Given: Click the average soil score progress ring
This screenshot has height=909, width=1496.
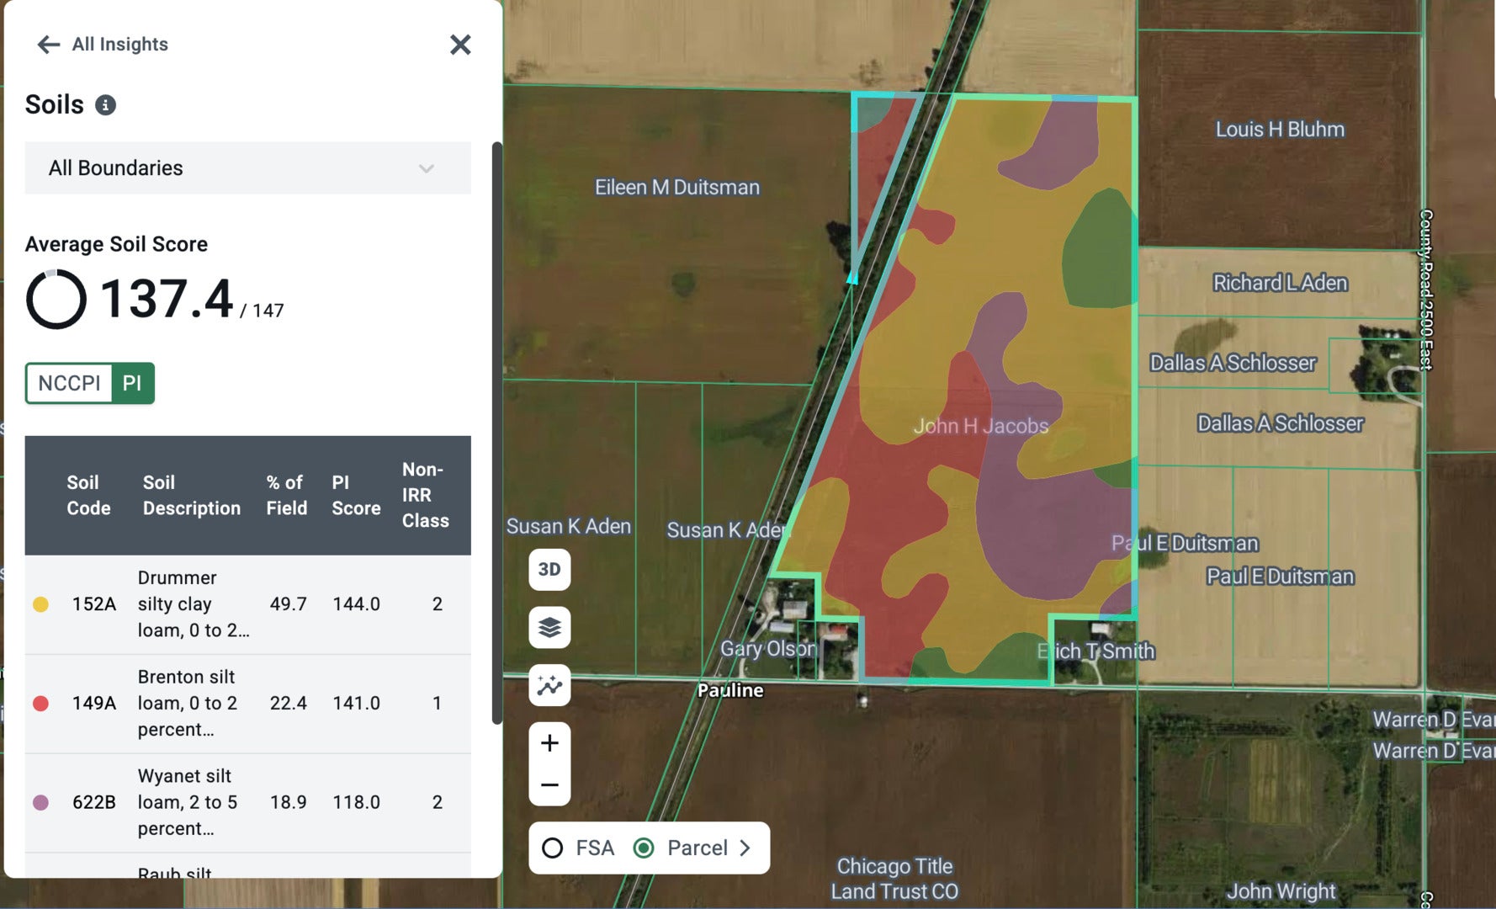Looking at the screenshot, I should pyautogui.click(x=56, y=300).
